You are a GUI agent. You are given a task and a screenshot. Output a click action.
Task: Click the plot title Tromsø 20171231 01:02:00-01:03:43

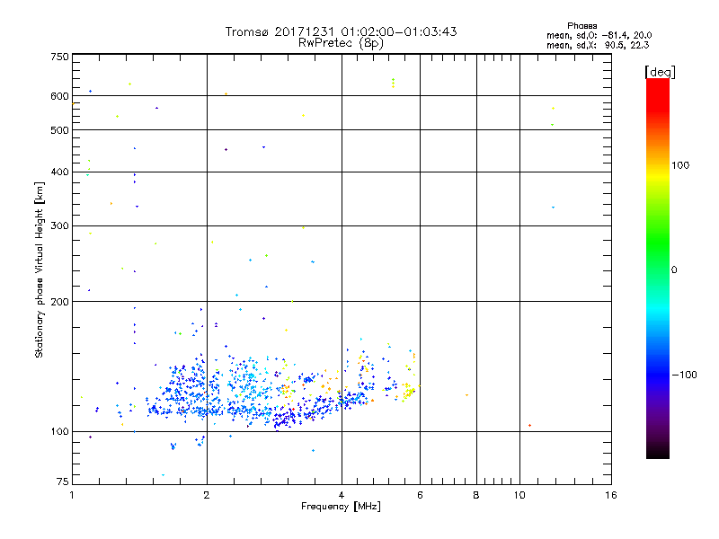341,31
